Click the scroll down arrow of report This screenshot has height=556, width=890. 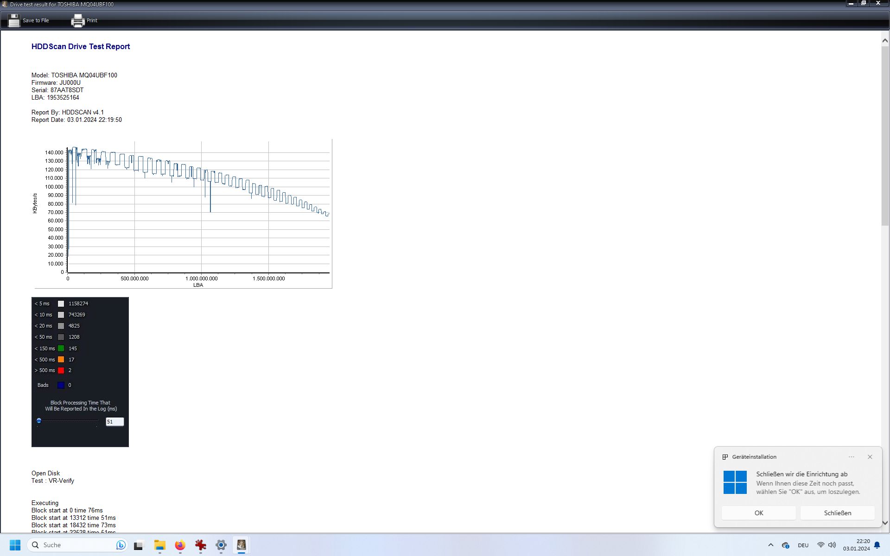pos(884,523)
